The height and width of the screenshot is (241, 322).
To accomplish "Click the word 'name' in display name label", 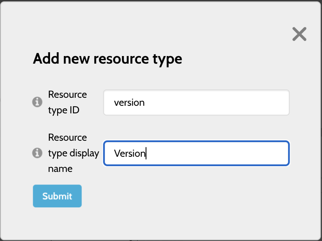I will (x=60, y=169).
